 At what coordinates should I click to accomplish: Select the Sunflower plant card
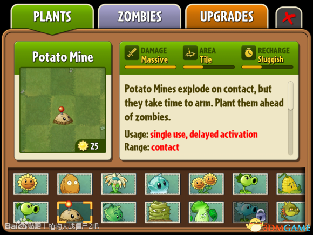(31, 184)
